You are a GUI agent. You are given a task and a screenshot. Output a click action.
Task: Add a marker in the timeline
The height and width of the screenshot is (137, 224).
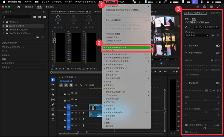point(76,85)
